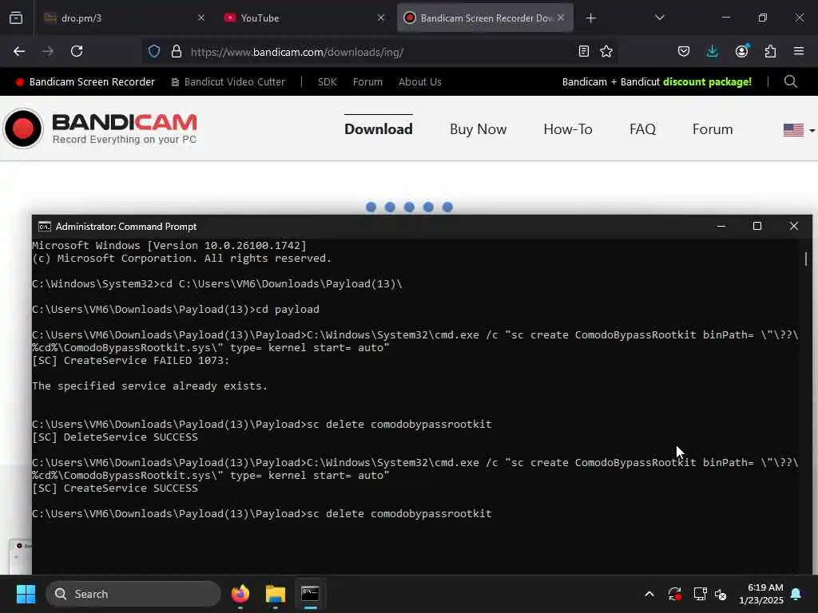This screenshot has height=613, width=818.
Task: Expand the US flag language dropdown
Action: (799, 130)
